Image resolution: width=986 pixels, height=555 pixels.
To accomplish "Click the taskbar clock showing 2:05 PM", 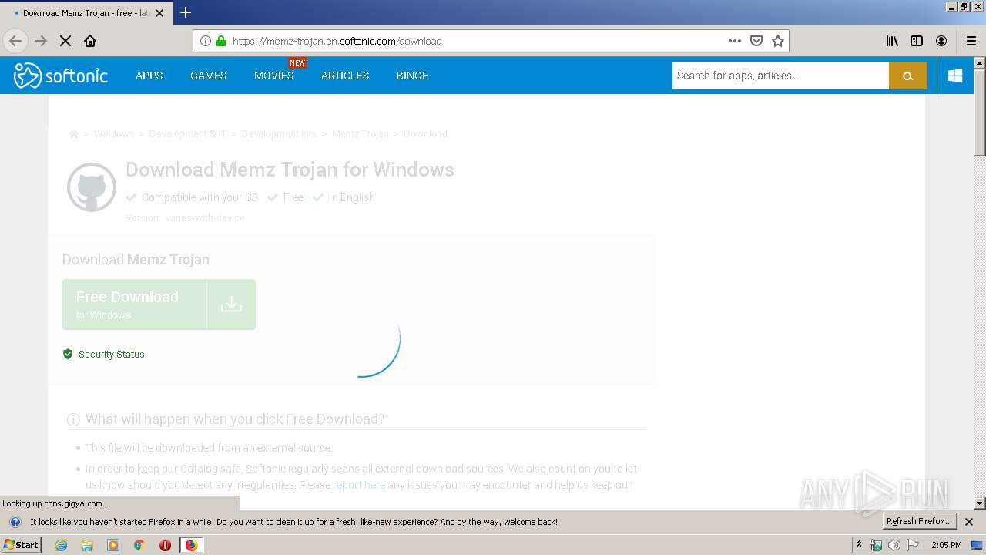I will pyautogui.click(x=946, y=545).
